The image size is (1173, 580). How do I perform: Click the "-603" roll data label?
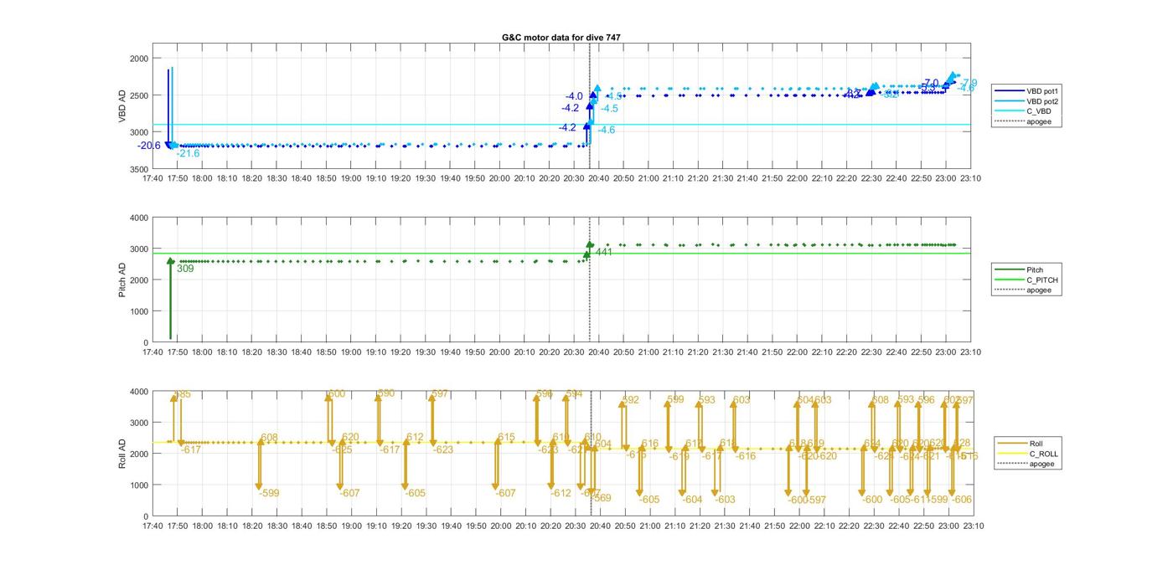click(726, 500)
